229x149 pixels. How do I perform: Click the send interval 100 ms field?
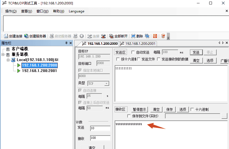(x=170, y=52)
